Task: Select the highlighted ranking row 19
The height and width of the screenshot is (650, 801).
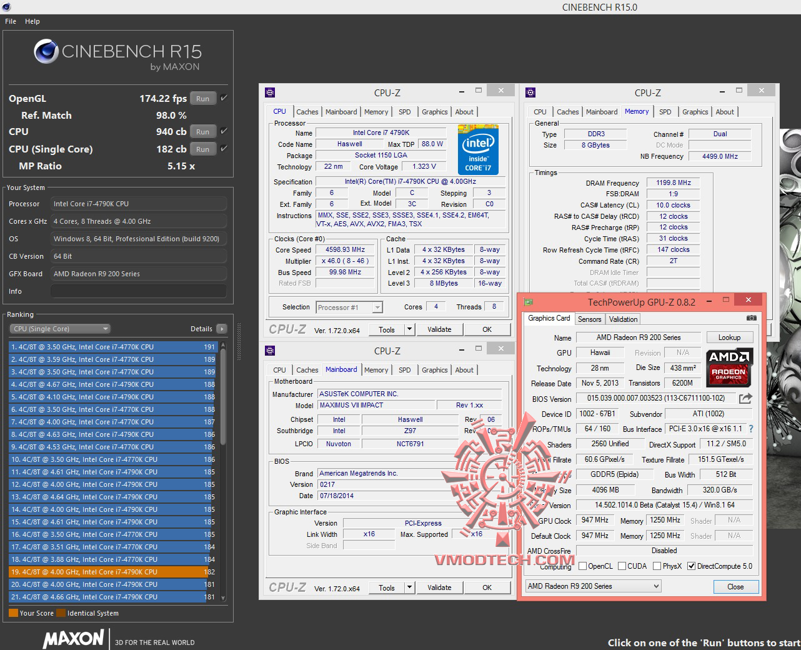Action: [x=112, y=572]
